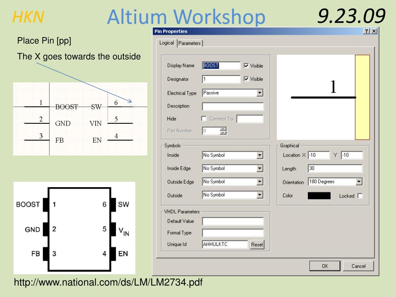Click the GND label in the schematic
The image size is (396, 297).
63,123
